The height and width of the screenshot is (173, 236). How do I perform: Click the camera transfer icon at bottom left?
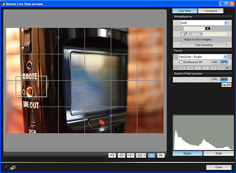(x=13, y=168)
